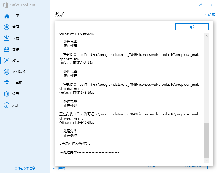
Task: Open 文档转换 menu label
Action: 19,72
